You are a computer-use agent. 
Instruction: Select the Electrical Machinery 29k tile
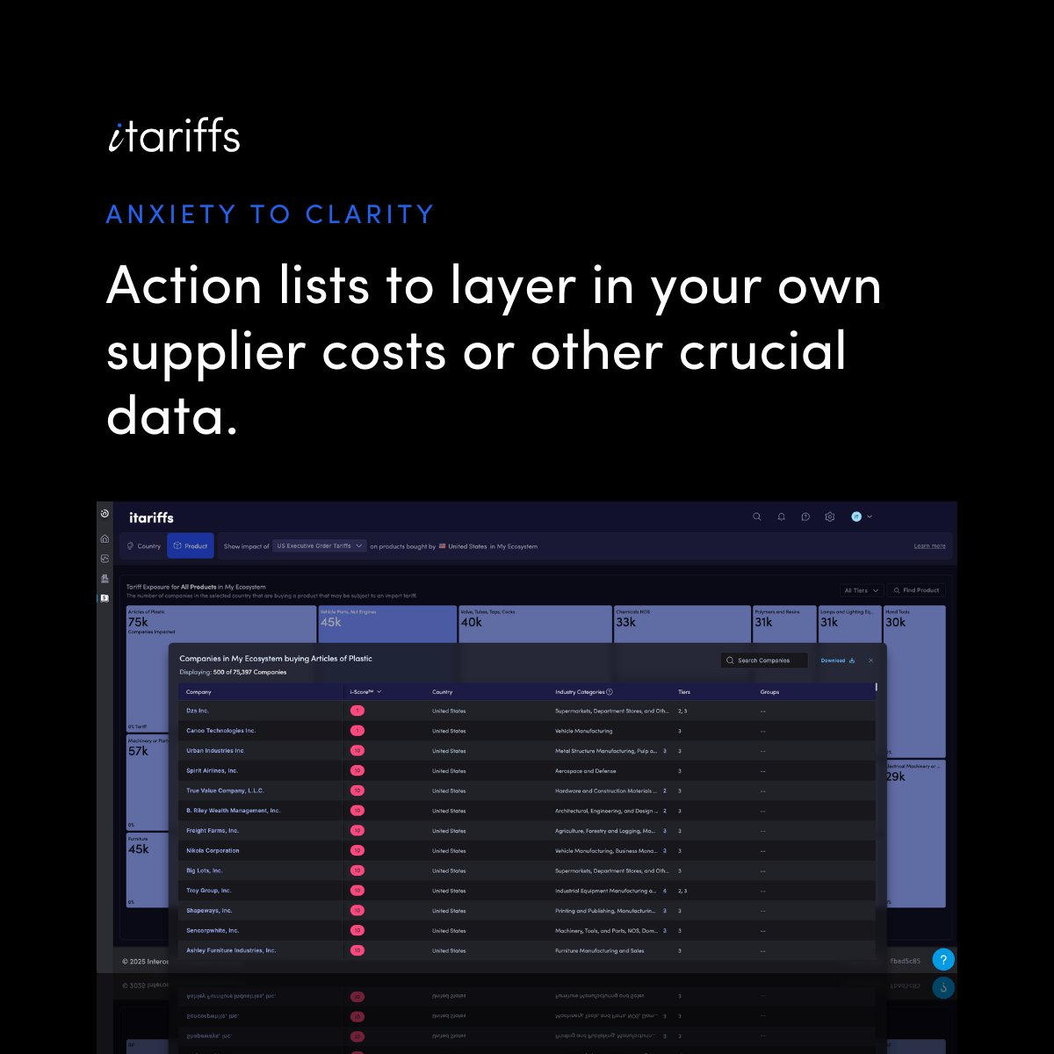pos(916,834)
